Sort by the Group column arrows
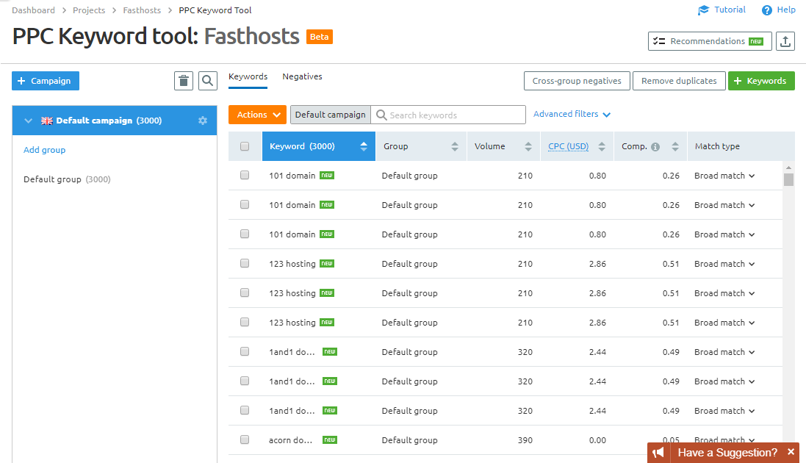This screenshot has height=463, width=806. click(x=454, y=147)
